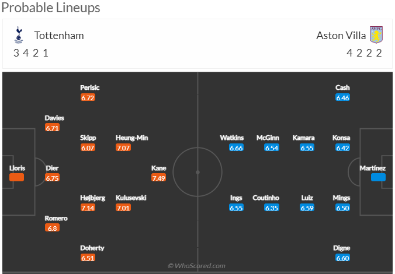This screenshot has width=395, height=274.
Task: Click Watkins's 6.66 rating badge
Action: [236, 147]
